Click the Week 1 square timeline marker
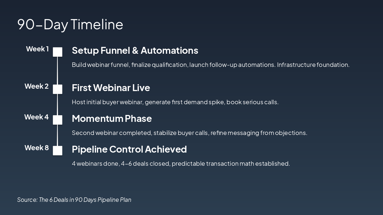The image size is (383, 215). coord(57,52)
